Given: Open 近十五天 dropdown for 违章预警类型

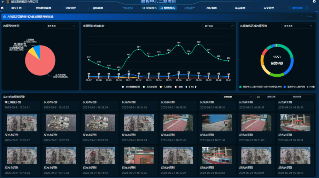Looking at the screenshot, I should (x=61, y=26).
